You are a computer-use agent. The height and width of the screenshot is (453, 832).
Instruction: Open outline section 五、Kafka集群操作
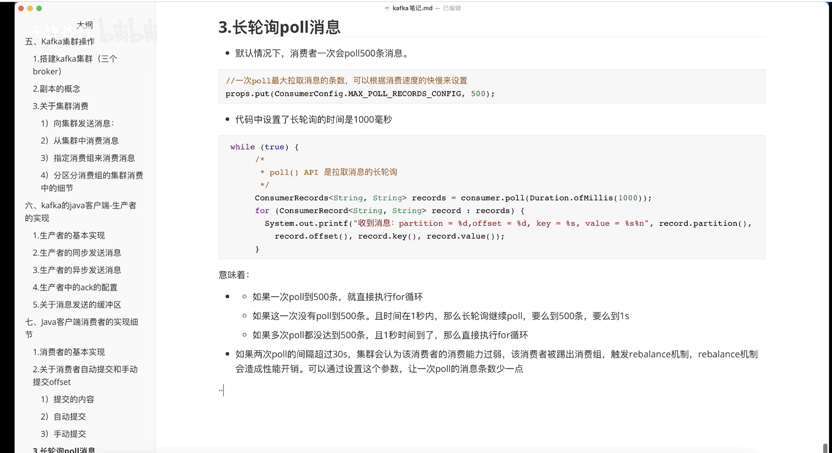click(60, 42)
